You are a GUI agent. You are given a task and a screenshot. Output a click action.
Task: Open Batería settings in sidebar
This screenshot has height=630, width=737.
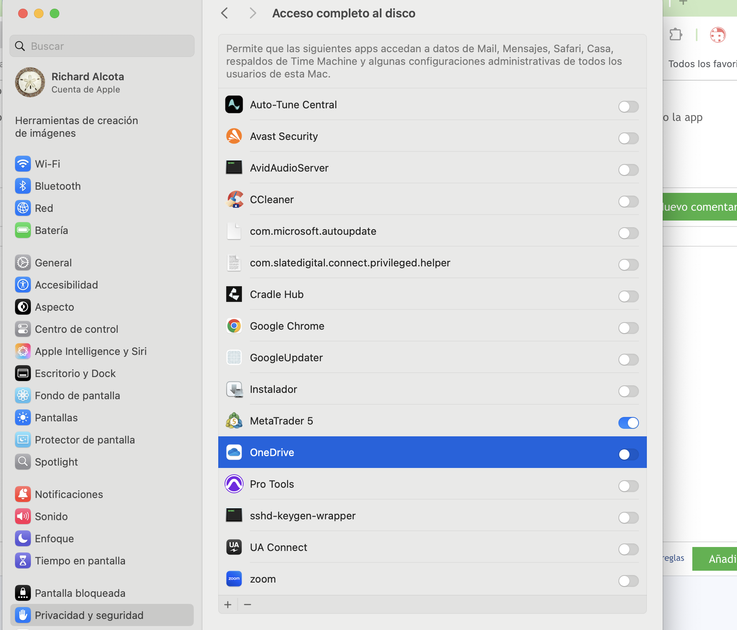102,230
